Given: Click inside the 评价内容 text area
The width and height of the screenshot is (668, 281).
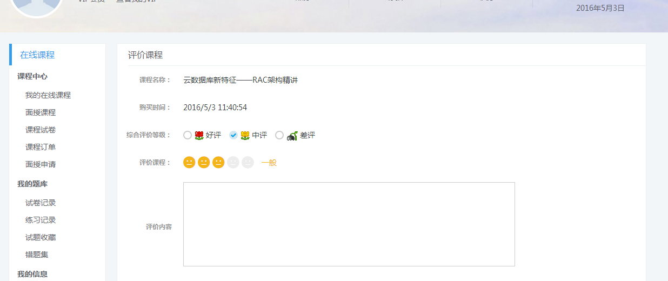Looking at the screenshot, I should [x=349, y=224].
